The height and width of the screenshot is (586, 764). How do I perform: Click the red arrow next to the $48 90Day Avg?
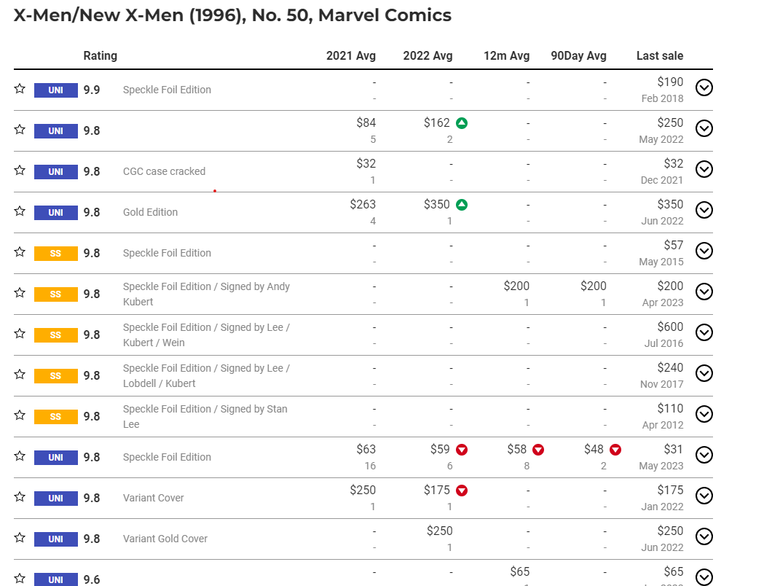tap(614, 450)
